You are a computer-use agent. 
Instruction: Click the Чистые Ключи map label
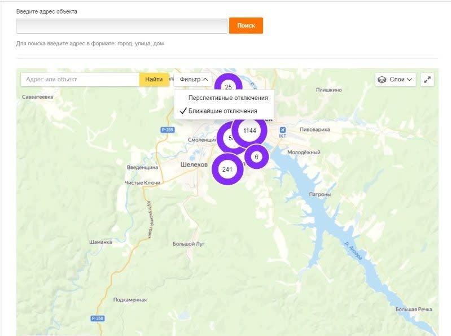click(x=142, y=182)
